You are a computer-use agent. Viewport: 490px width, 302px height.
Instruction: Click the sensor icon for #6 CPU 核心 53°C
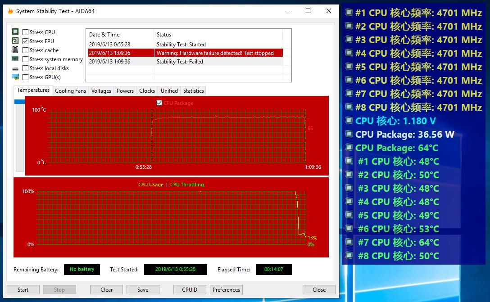[349, 228]
